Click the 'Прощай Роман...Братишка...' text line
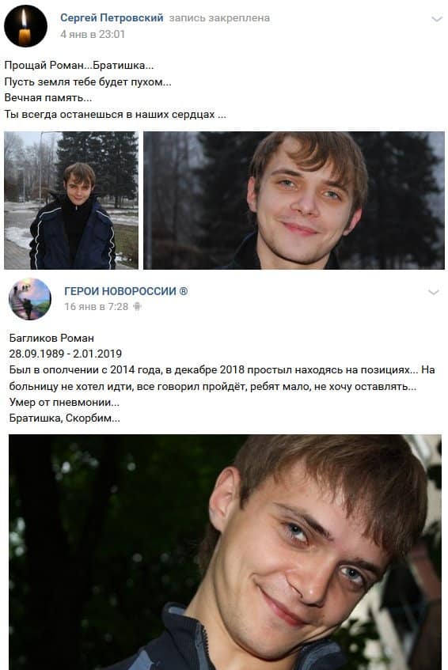 point(79,66)
